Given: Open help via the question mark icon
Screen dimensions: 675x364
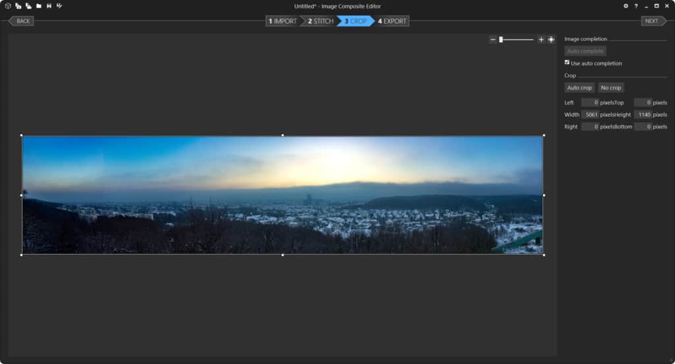Looking at the screenshot, I should (x=635, y=6).
